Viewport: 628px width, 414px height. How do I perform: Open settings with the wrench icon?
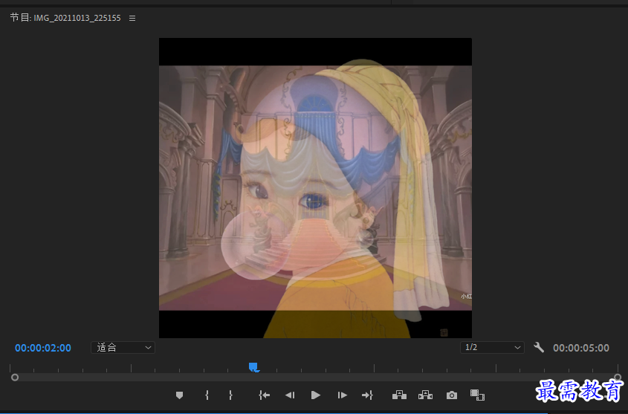[x=539, y=347]
